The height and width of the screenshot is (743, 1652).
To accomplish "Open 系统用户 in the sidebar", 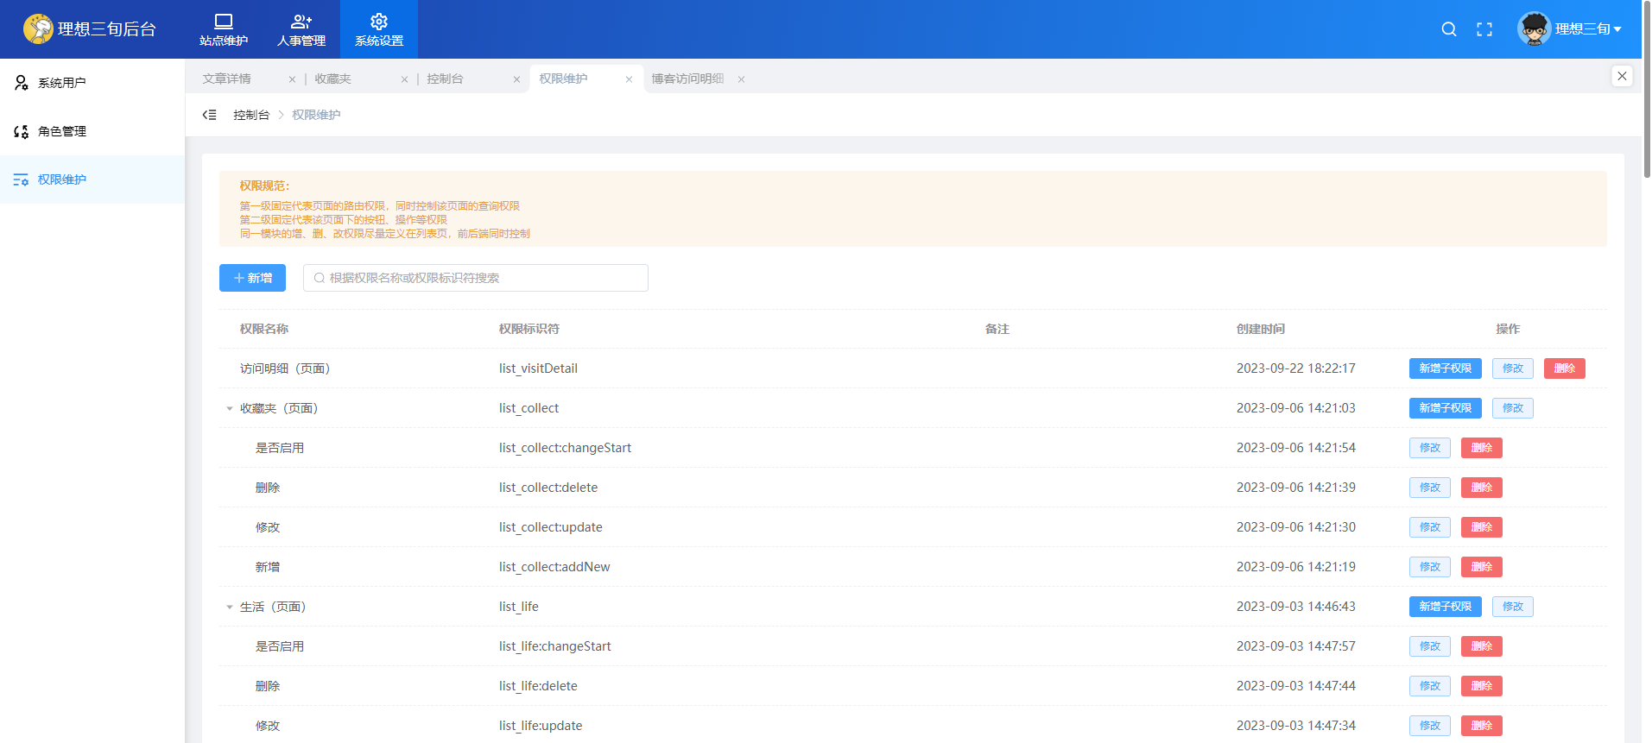I will pyautogui.click(x=61, y=83).
